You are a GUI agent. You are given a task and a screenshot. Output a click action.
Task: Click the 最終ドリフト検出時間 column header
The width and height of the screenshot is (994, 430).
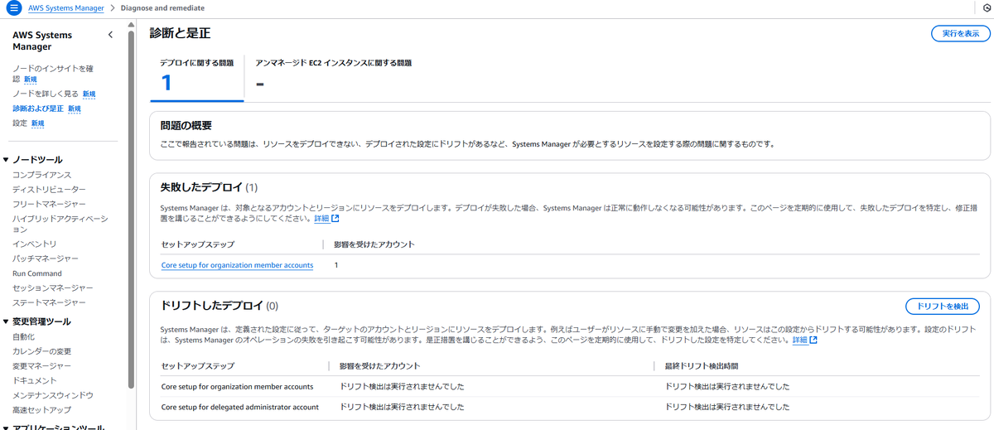click(x=702, y=365)
